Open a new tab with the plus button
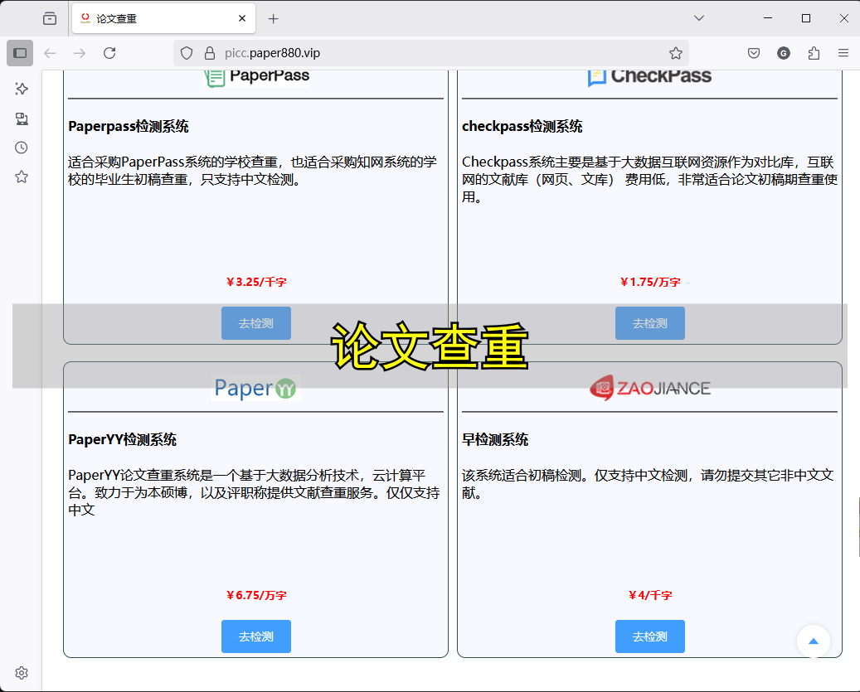The image size is (860, 692). (274, 17)
